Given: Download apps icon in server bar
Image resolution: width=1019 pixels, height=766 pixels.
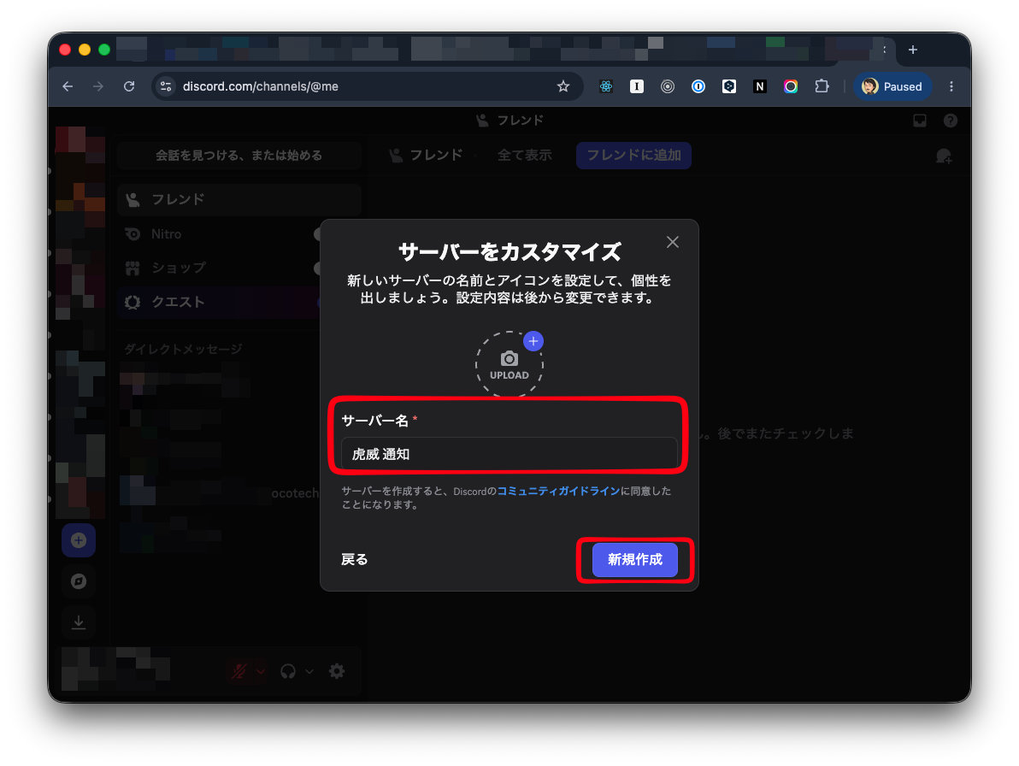Looking at the screenshot, I should [x=79, y=622].
